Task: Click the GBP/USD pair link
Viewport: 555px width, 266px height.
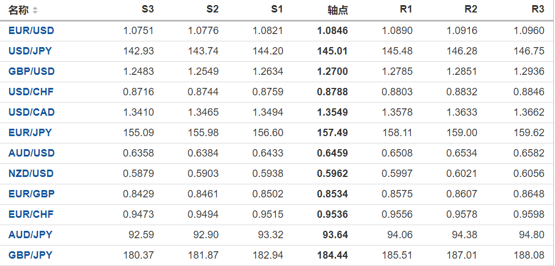Action: coord(31,71)
